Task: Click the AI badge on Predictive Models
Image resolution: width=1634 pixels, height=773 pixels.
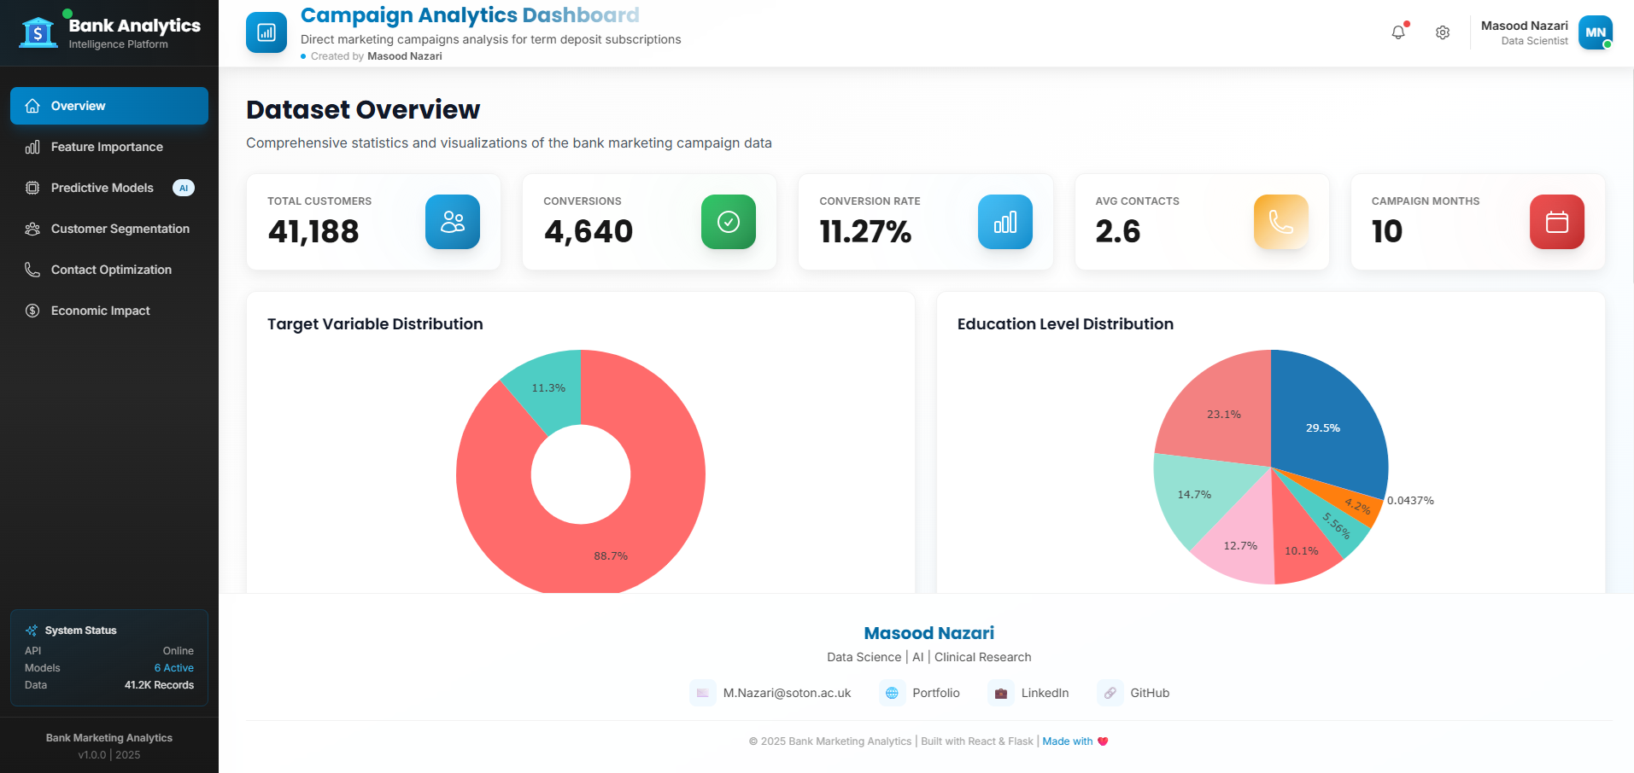Action: pyautogui.click(x=183, y=188)
